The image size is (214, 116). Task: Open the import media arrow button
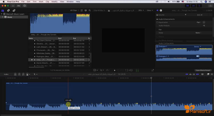point(13,6)
